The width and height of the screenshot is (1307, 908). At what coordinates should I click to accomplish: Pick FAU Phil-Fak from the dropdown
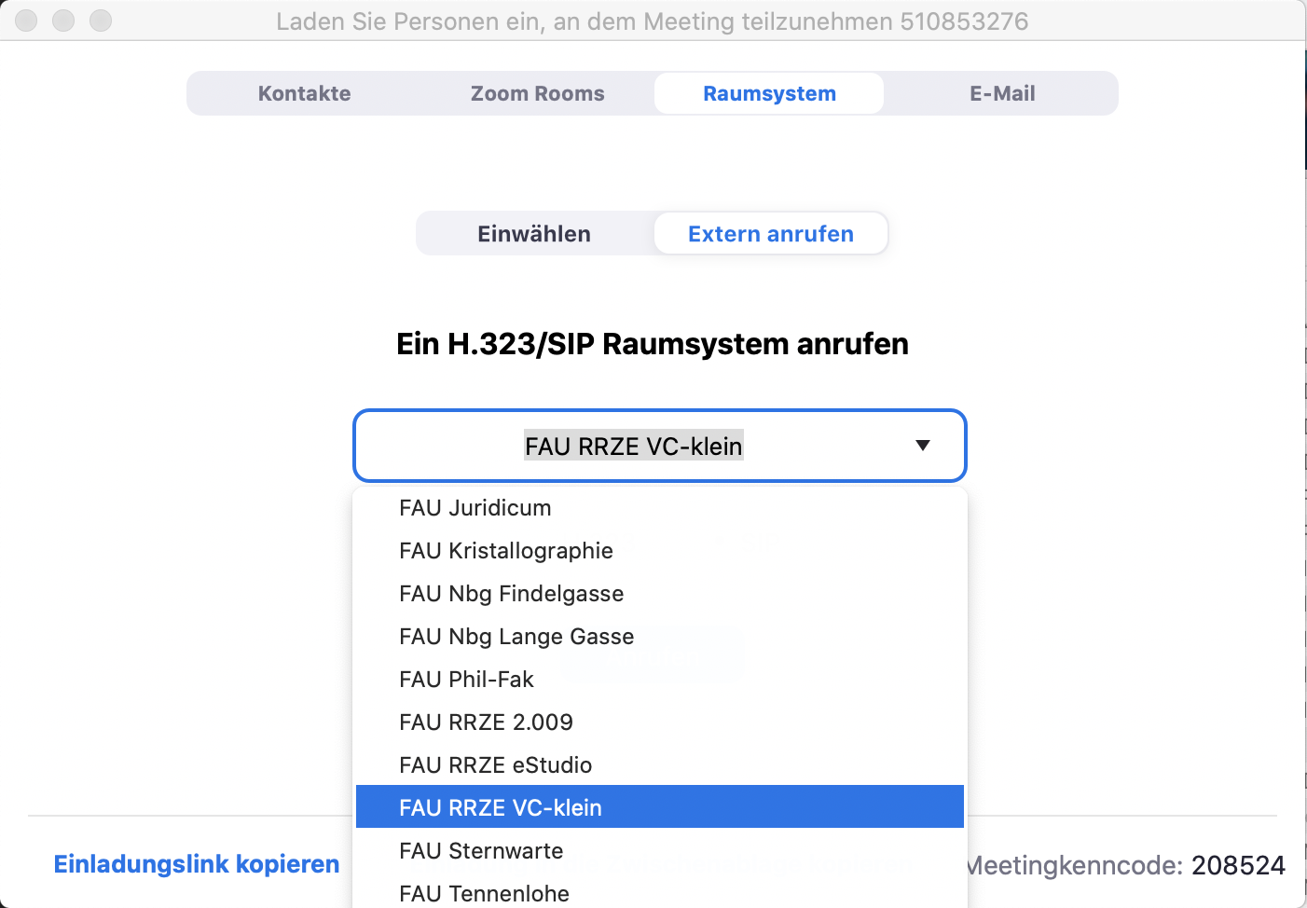(466, 680)
